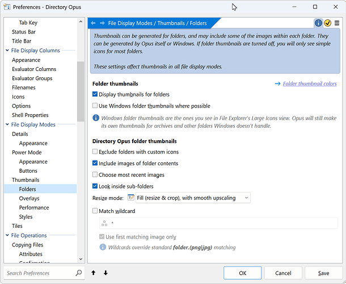Screen dimensions: 346x284
Task: Toggle Include images of folder contents
Action: (95, 163)
